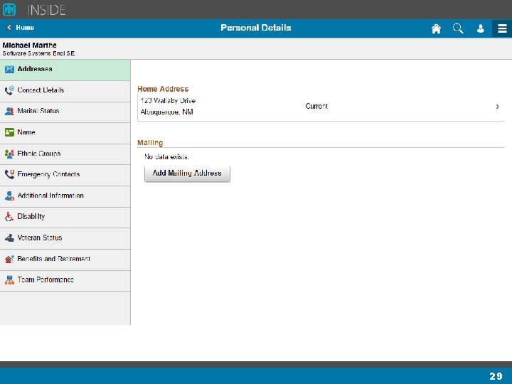This screenshot has height=384, width=512.
Task: Go back using the Home back link
Action: tap(21, 28)
